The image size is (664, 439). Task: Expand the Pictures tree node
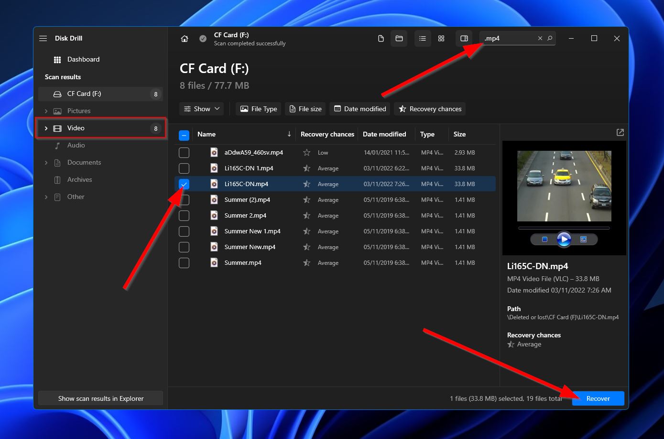(x=46, y=111)
